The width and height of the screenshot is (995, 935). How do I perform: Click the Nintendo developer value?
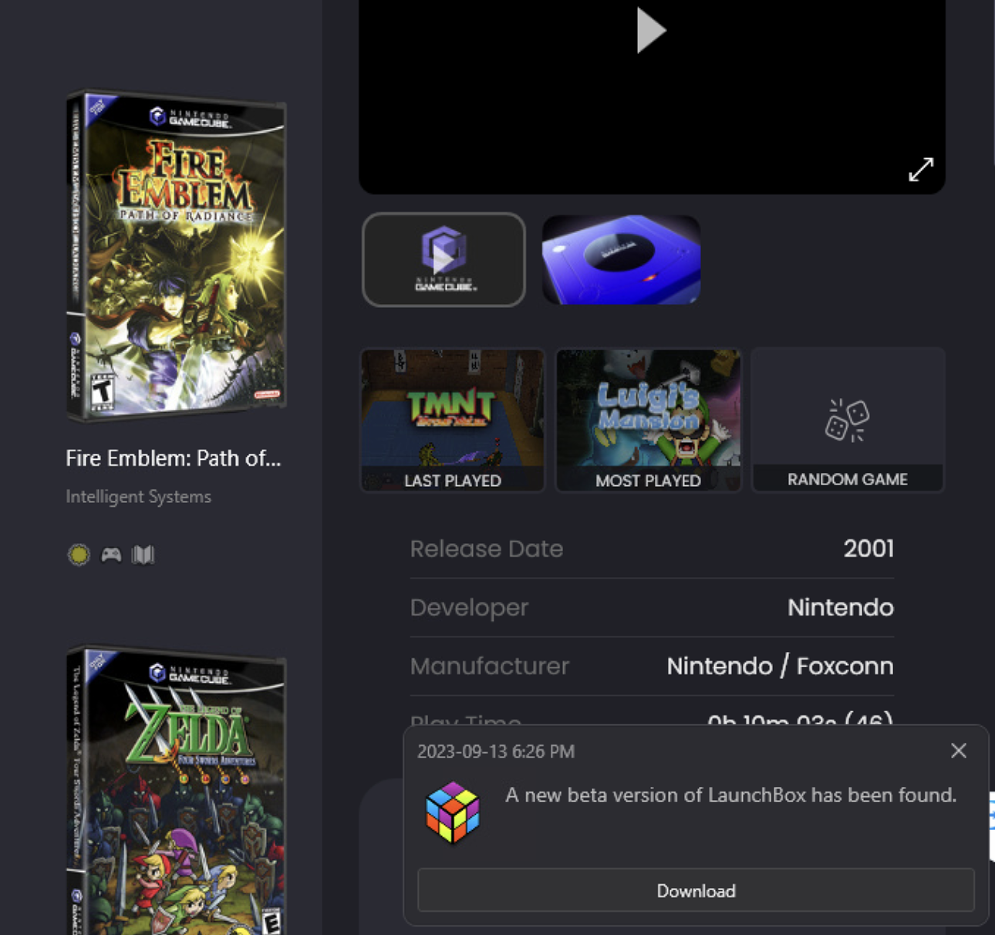coord(841,607)
